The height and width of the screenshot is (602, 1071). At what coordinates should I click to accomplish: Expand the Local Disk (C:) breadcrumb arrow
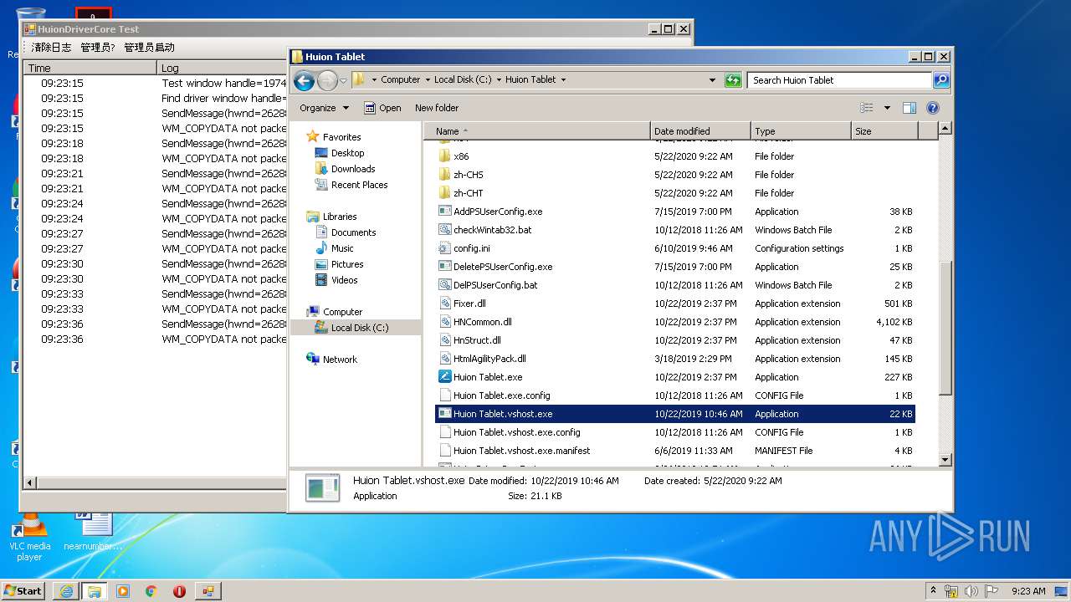[499, 79]
